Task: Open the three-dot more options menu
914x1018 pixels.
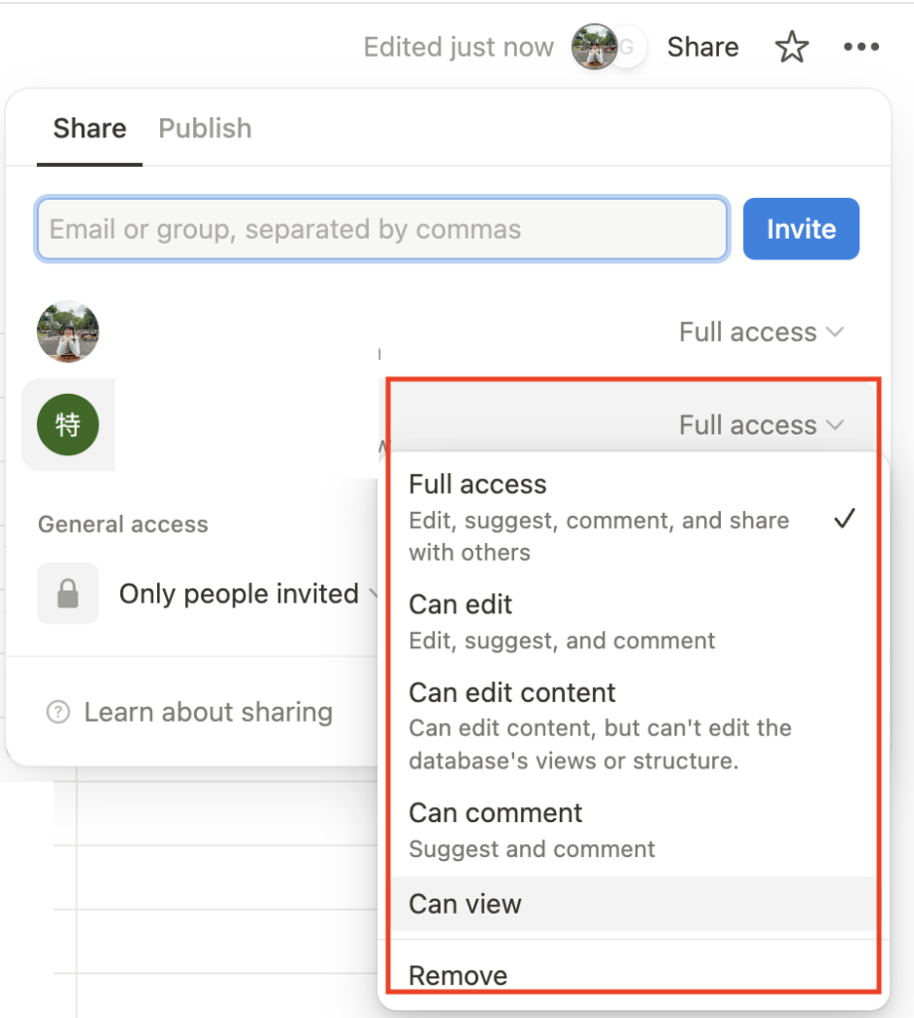Action: coord(860,47)
